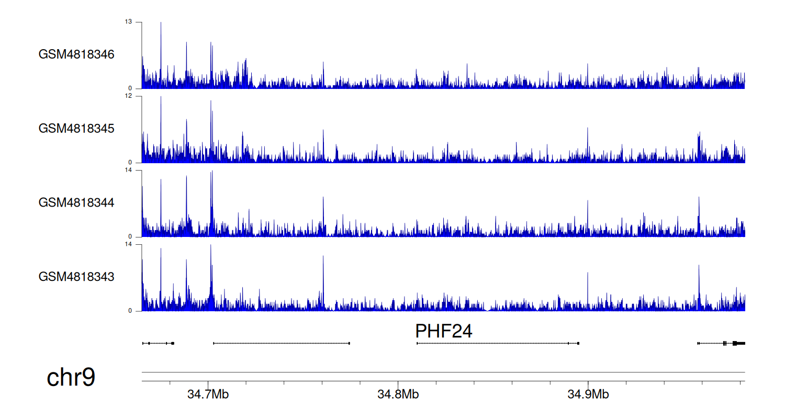785x408 pixels.
Task: Click the rightmost gene model with thick exons
Action: [721, 343]
